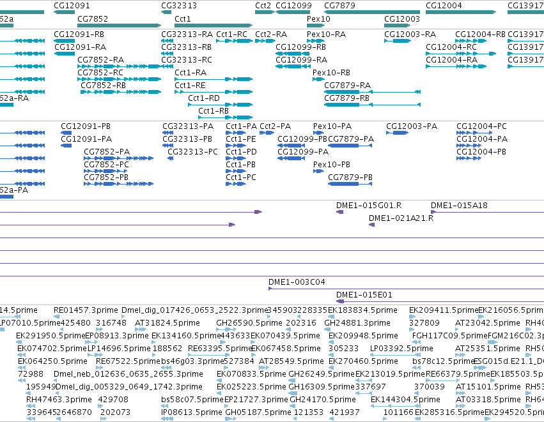The width and height of the screenshot is (544, 422).
Task: Select EST Dmel_neb_012636_0635_2655.3prime
Action: [128, 375]
